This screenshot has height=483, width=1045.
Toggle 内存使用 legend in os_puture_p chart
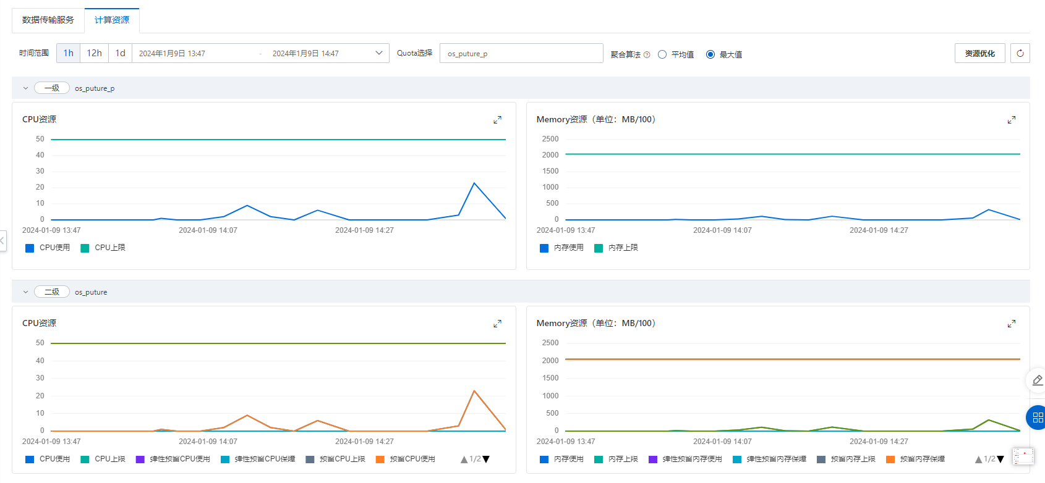tap(561, 248)
